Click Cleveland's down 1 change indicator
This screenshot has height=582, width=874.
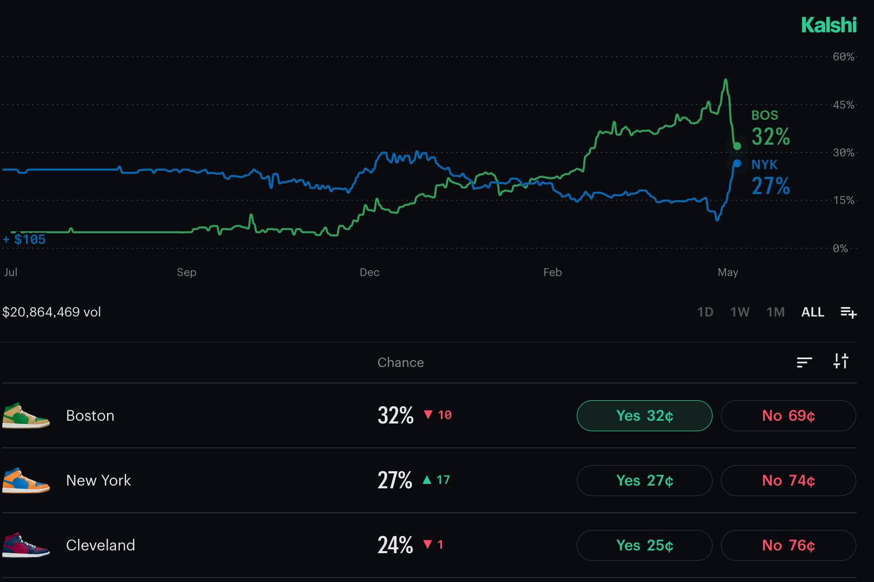(x=433, y=545)
